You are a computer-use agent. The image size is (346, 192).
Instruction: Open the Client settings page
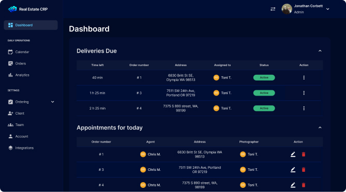pyautogui.click(x=20, y=114)
